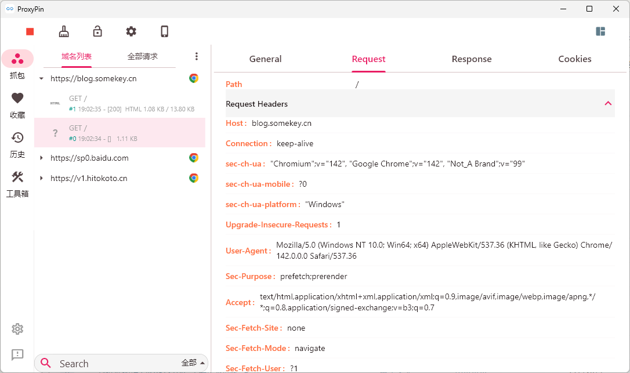
Task: Open the feedback icon at bottom left
Action: coord(17,354)
